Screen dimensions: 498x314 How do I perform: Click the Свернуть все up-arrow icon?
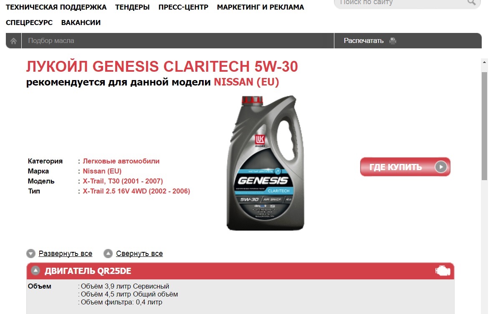point(108,254)
